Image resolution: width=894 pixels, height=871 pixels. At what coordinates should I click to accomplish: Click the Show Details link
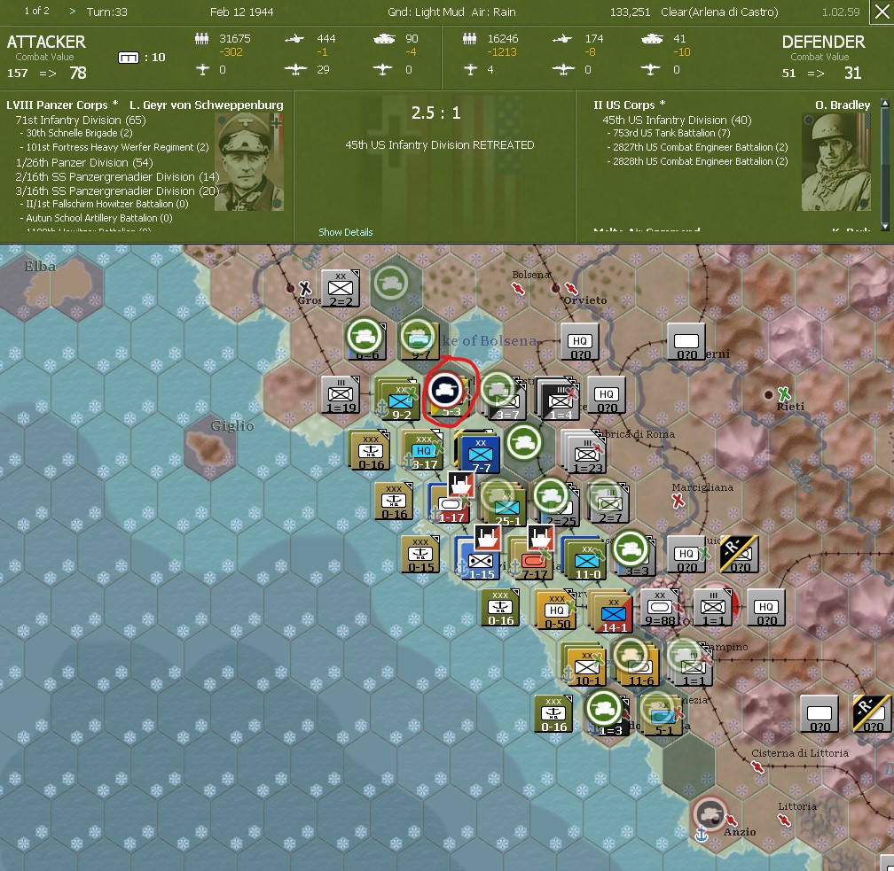[x=346, y=232]
